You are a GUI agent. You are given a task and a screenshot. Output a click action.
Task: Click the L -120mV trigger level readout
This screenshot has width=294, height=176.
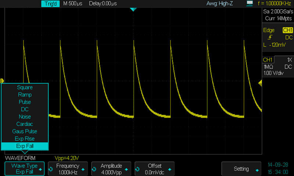coord(275,45)
